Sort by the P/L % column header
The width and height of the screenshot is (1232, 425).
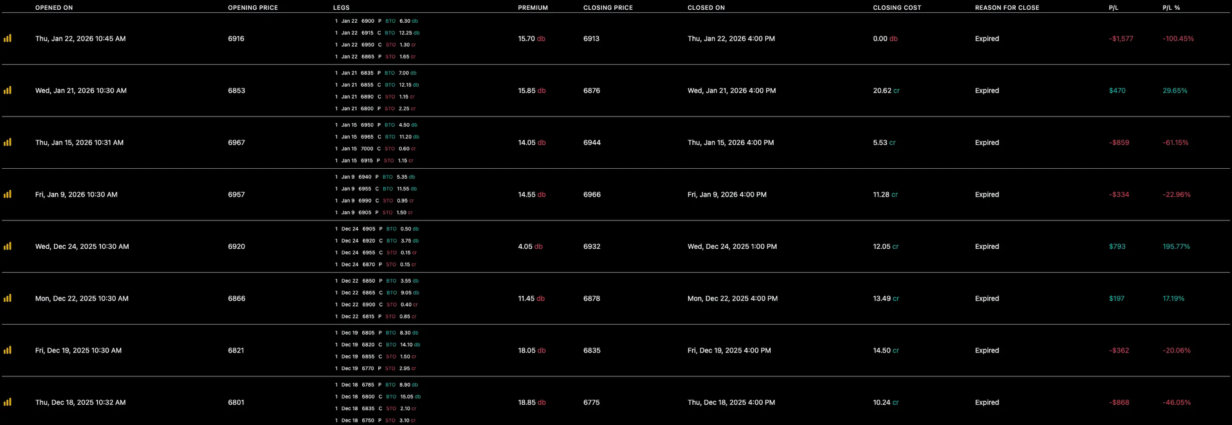pos(1171,8)
